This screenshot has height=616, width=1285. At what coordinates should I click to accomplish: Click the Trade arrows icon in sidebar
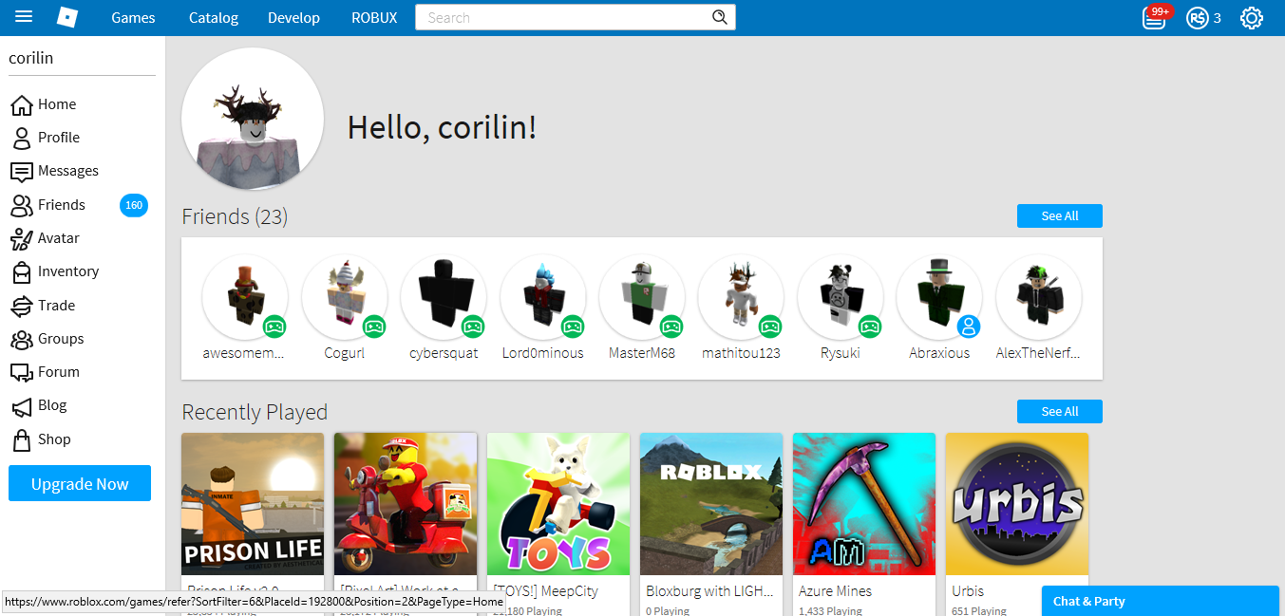[x=22, y=306]
